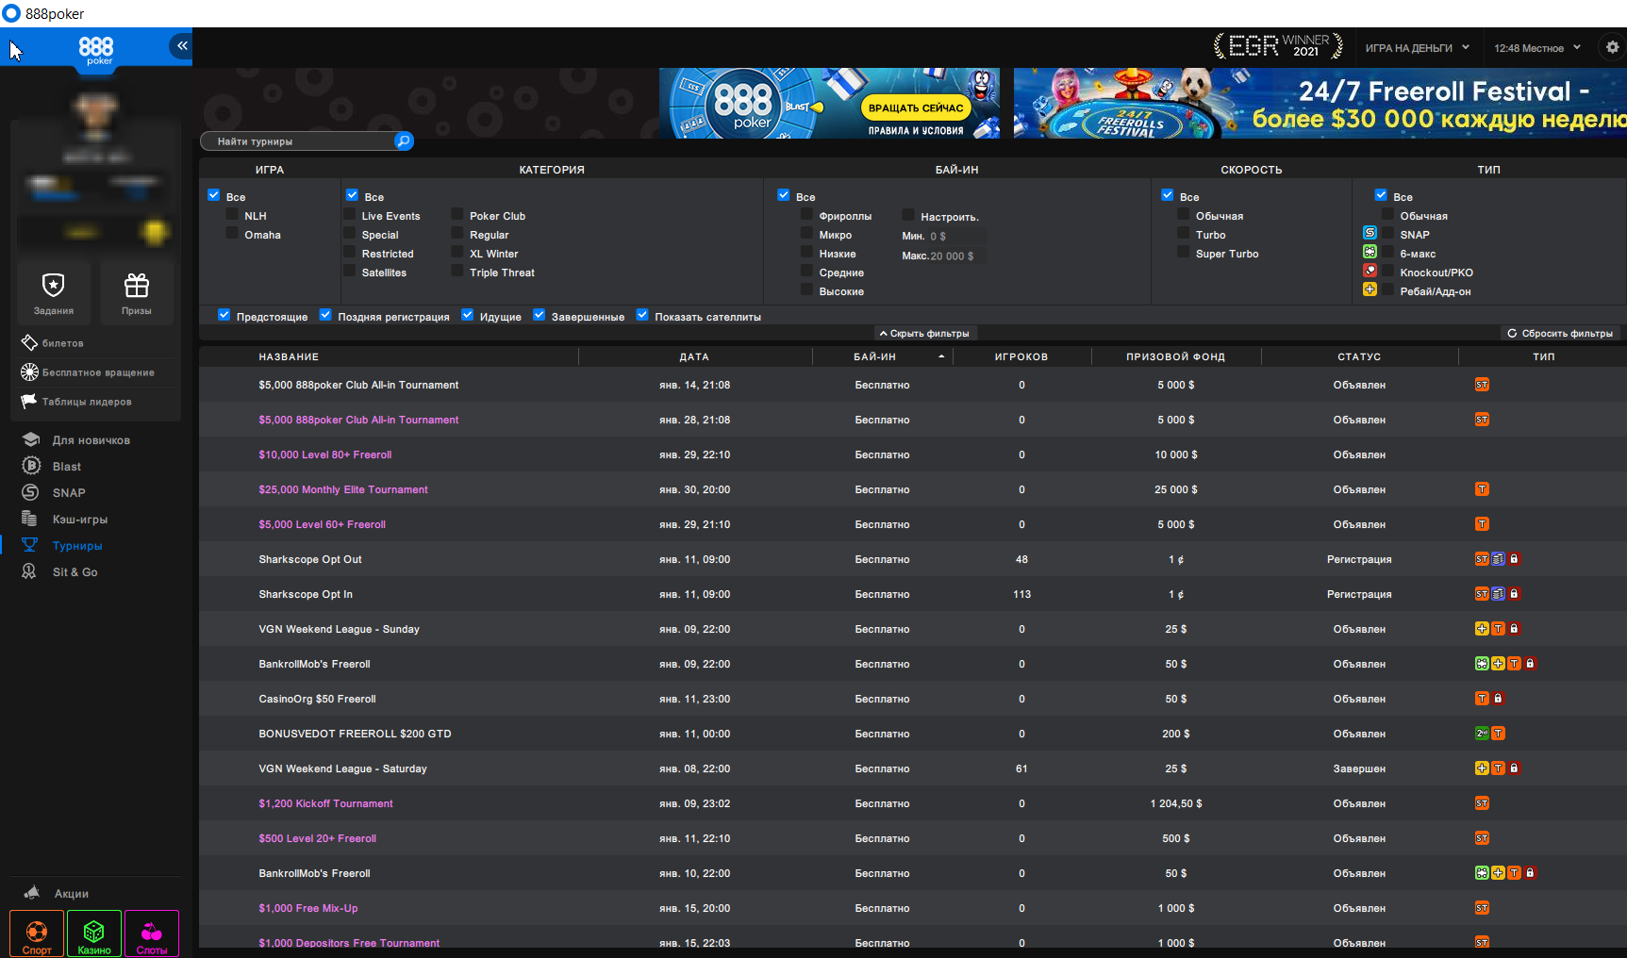
Task: Click ST icon in $1,200 Kickoff Tournament row
Action: (1482, 803)
